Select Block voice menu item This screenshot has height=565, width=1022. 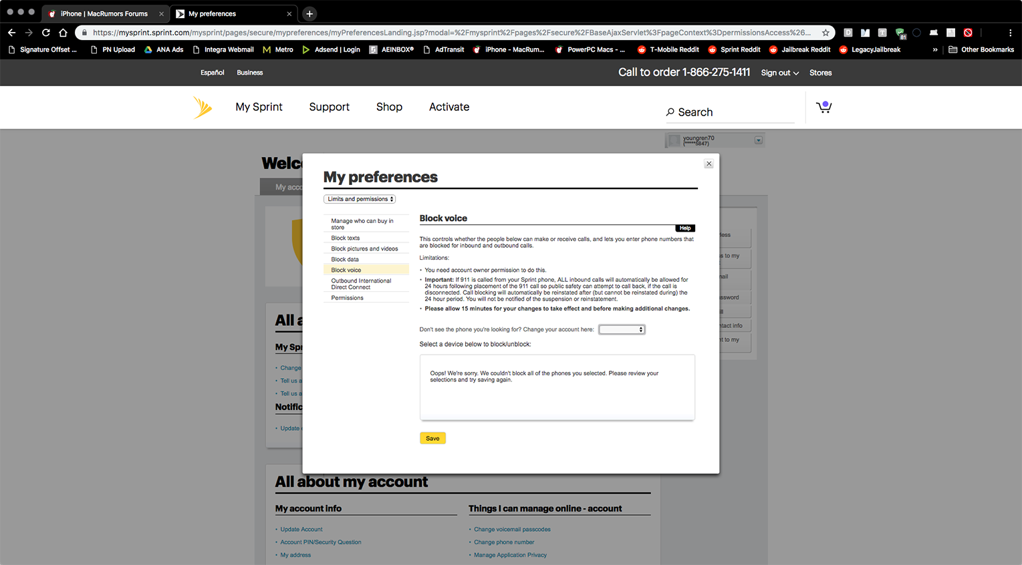coord(366,270)
